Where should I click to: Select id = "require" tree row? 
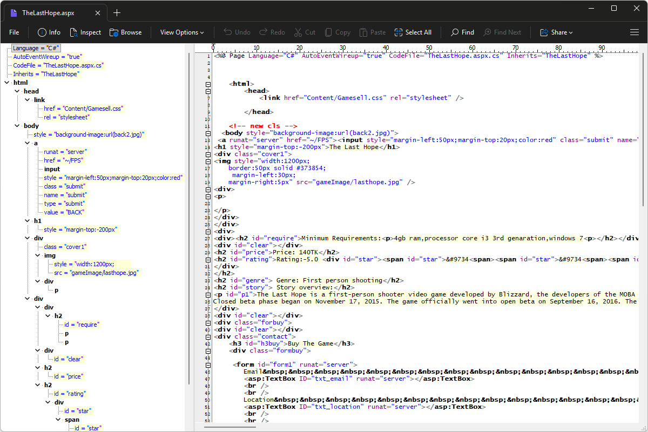click(82, 325)
